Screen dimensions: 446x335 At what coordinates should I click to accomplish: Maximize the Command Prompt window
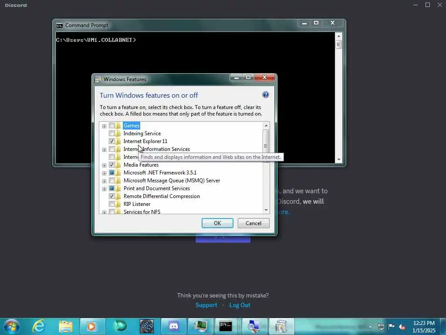point(316,23)
